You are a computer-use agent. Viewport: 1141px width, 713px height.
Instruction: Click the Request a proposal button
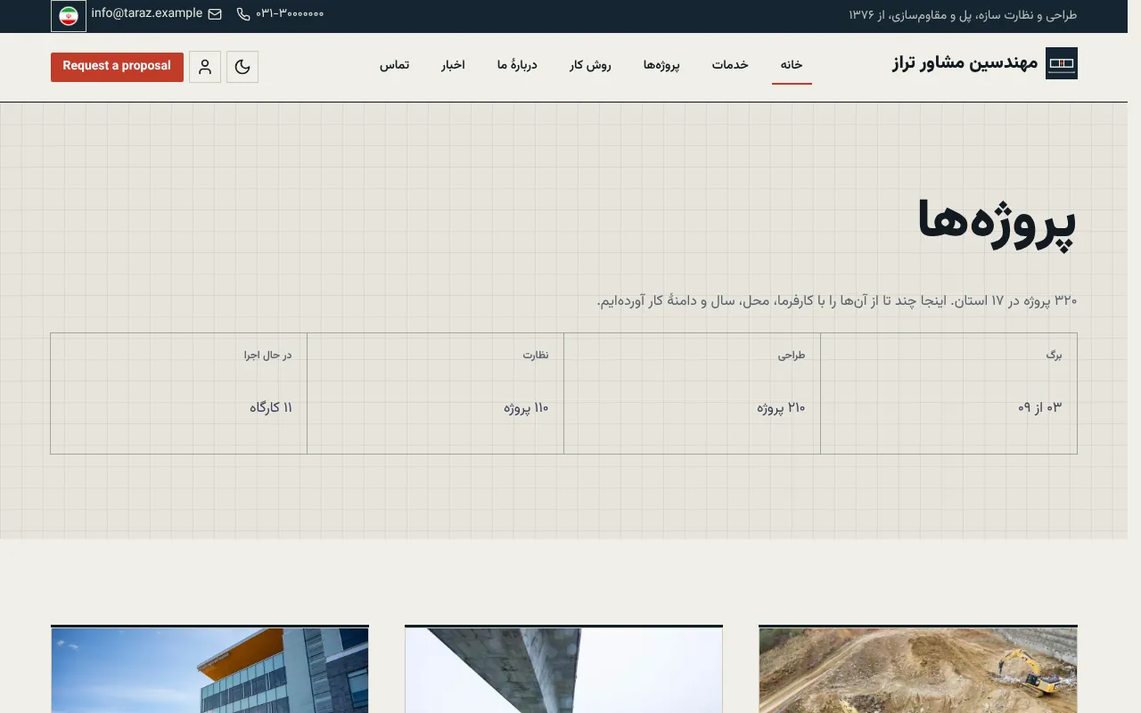(117, 67)
